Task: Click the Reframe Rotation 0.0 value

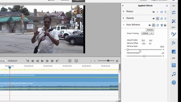Action: tap(163, 53)
